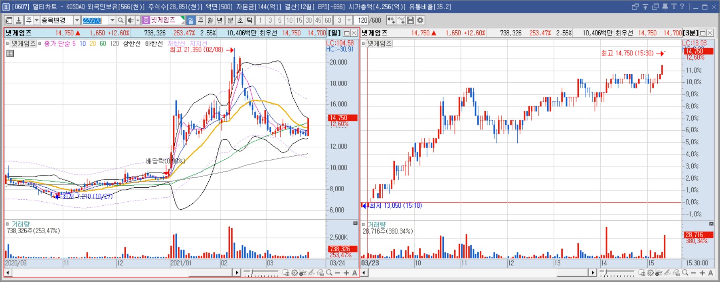Image resolution: width=720 pixels, height=282 pixels.
Task: Select the 분 minute chart period
Action: click(230, 20)
